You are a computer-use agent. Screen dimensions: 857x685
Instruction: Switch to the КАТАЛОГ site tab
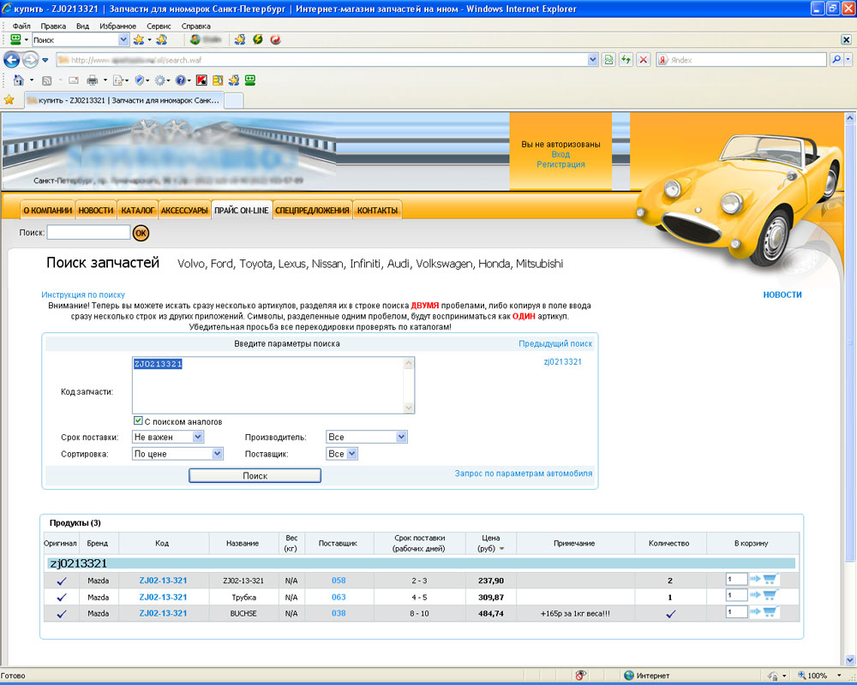[x=138, y=211]
